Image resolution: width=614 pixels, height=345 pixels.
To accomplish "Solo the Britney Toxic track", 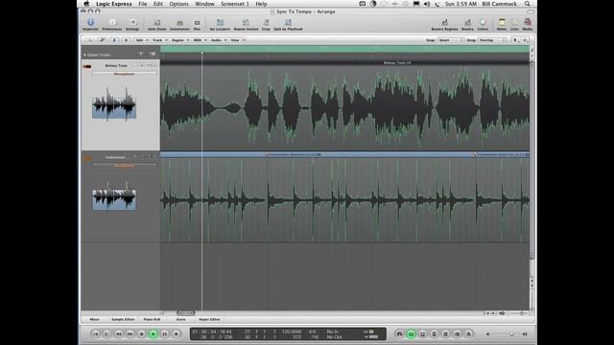I will click(x=154, y=65).
